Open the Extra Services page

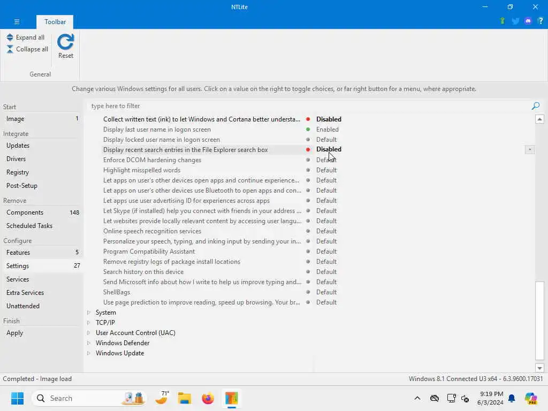pyautogui.click(x=42, y=293)
